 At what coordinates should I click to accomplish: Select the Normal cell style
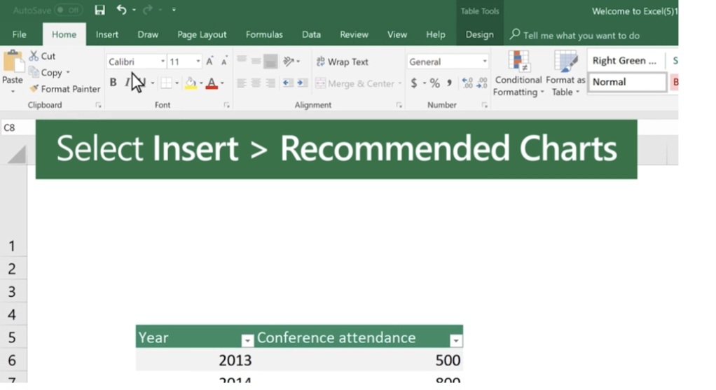[x=628, y=82]
